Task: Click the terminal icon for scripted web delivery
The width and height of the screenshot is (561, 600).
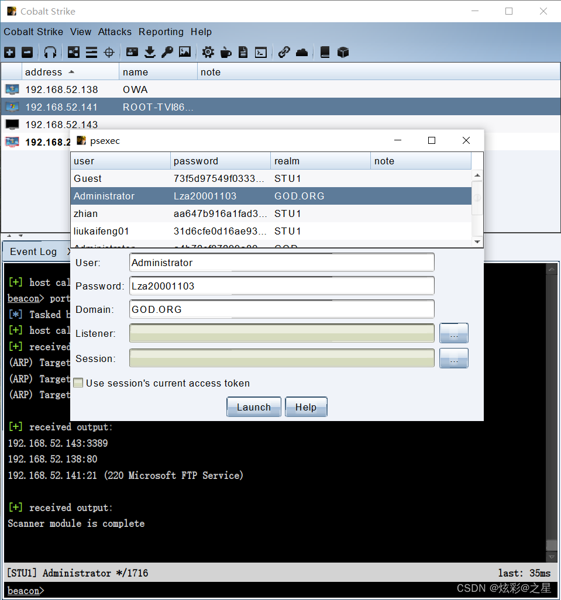Action: coord(260,52)
